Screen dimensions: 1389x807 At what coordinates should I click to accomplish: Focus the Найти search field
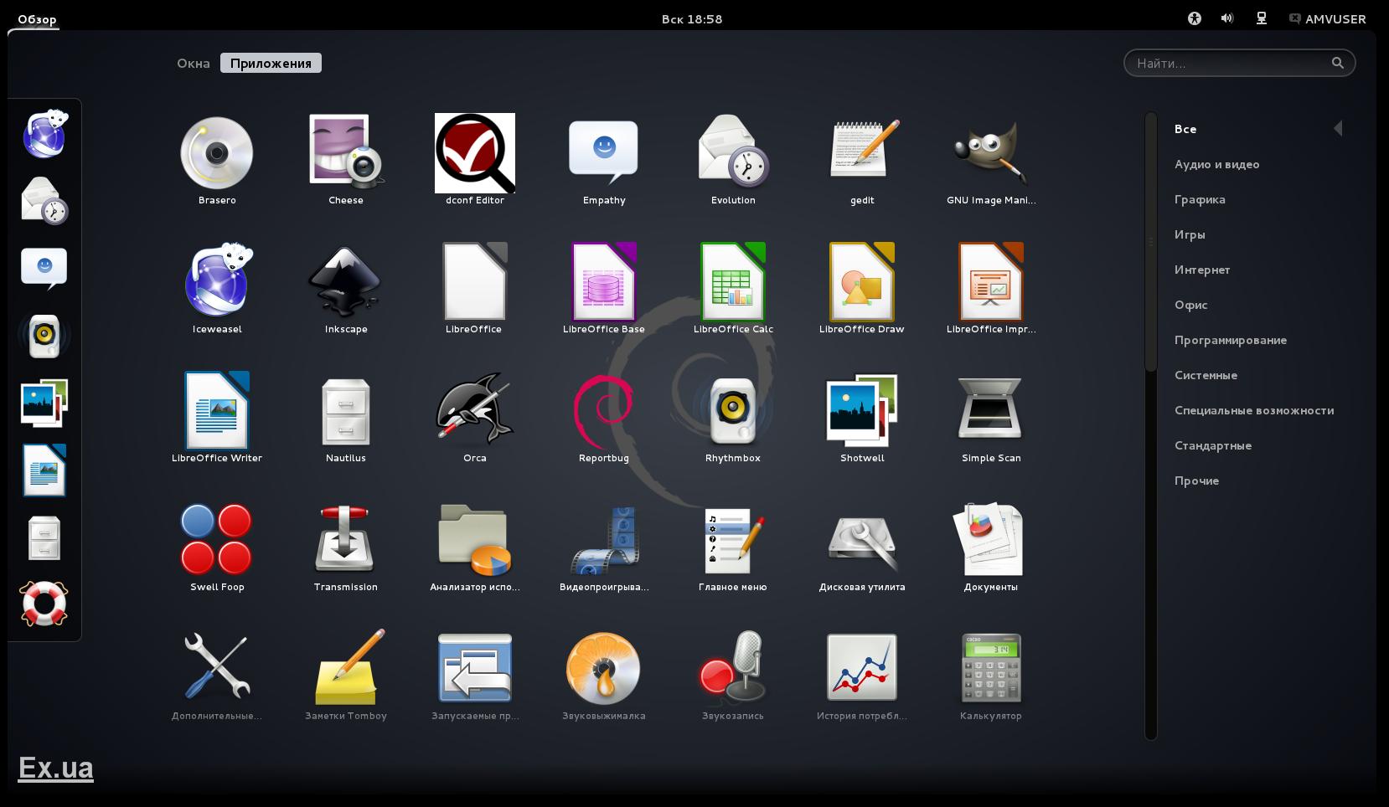click(x=1239, y=63)
